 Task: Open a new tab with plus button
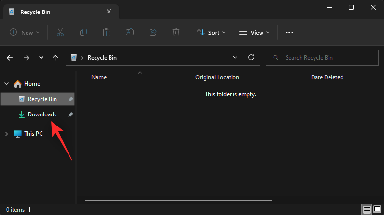pos(131,12)
